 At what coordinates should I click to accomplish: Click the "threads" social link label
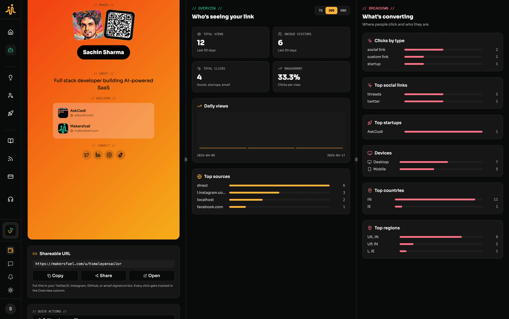pos(374,94)
